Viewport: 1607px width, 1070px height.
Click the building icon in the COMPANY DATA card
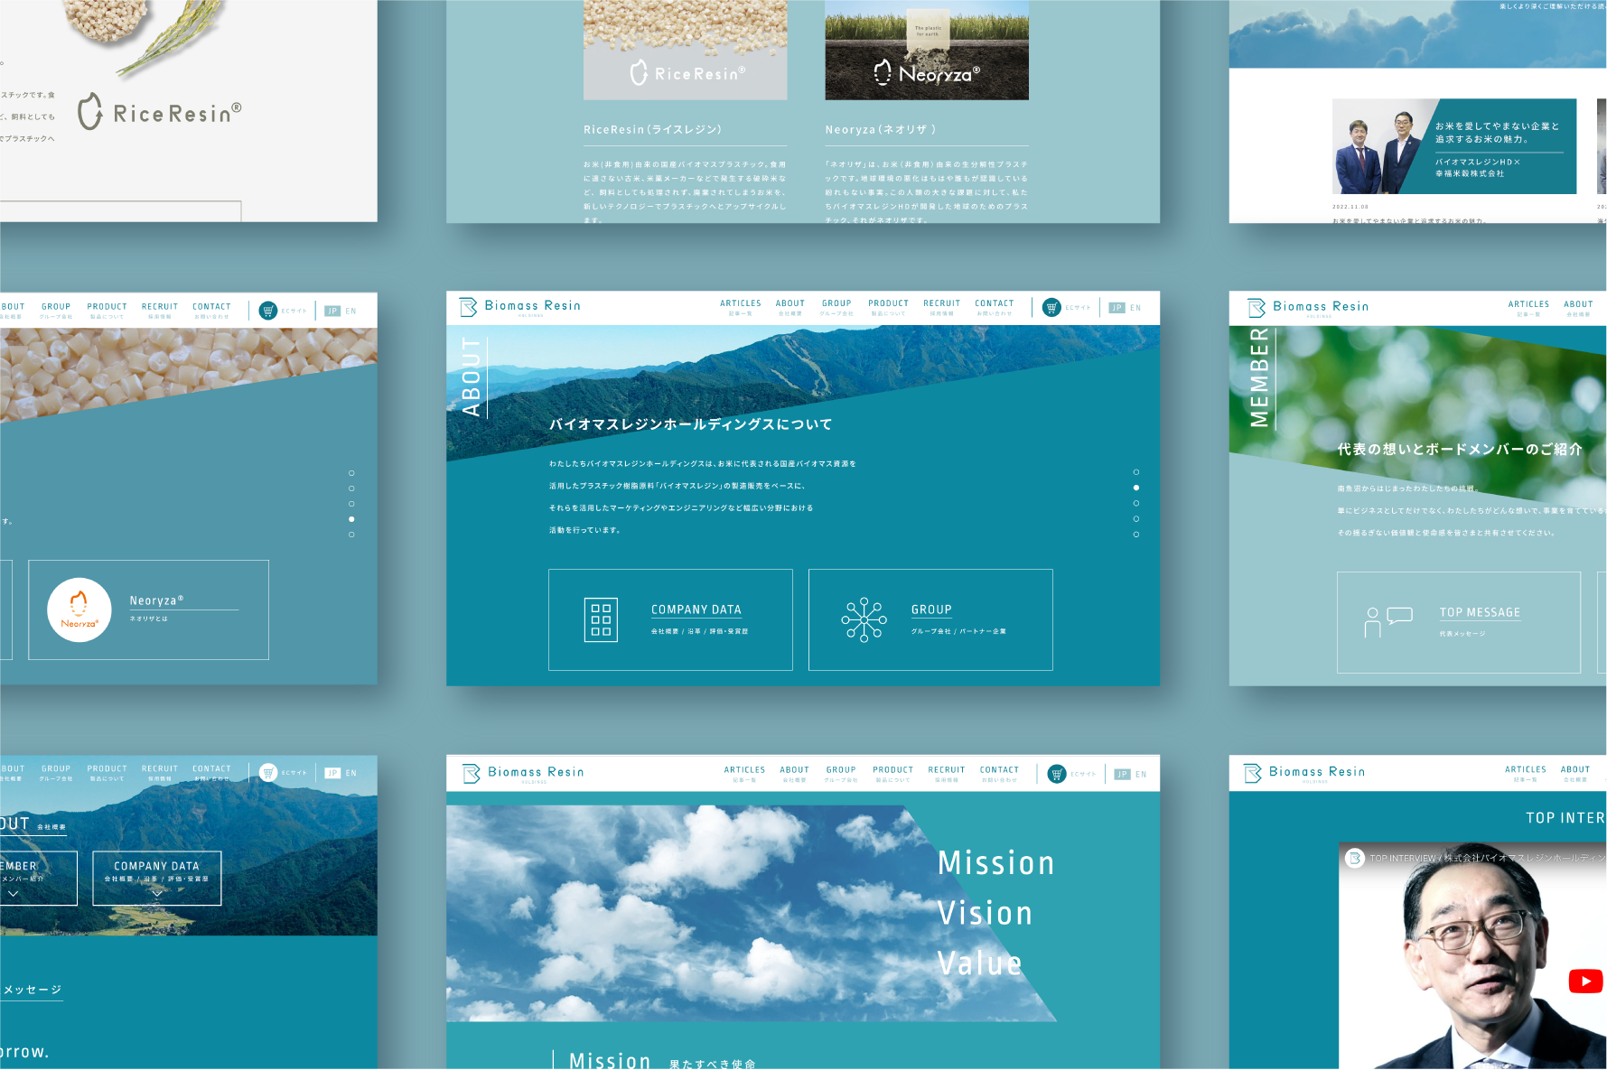[601, 620]
